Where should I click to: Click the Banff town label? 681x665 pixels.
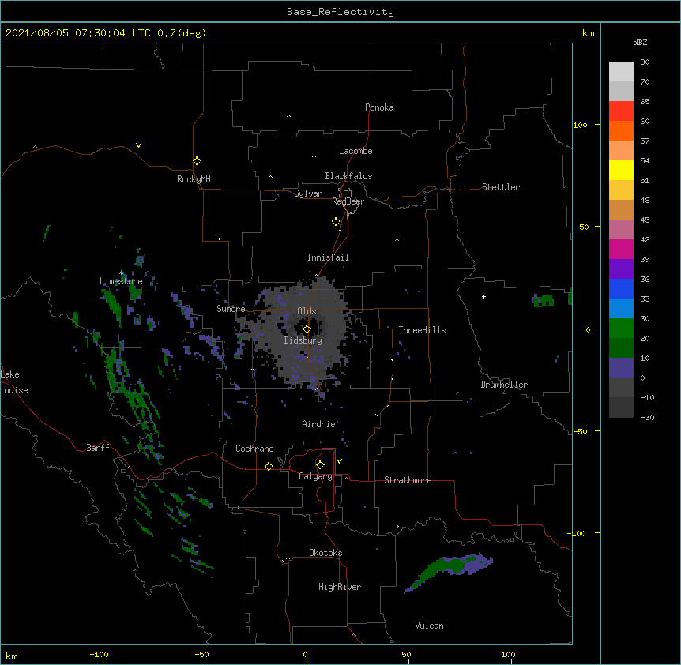coord(98,448)
